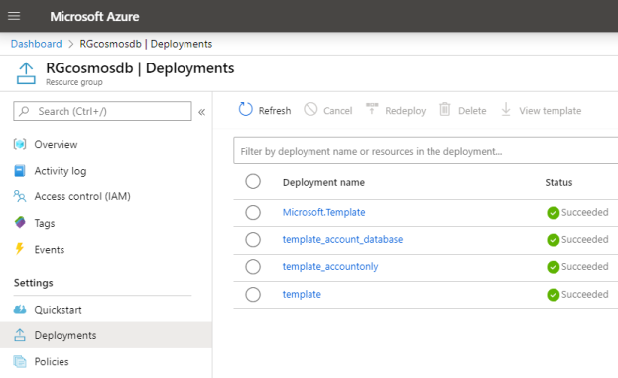
Task: Click the Events lightning bolt icon
Action: point(19,249)
